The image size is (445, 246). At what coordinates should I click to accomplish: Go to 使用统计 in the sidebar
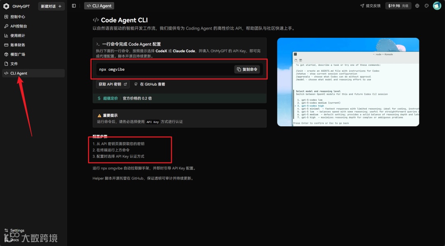33,35
